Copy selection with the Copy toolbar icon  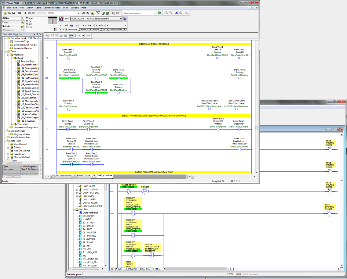pos(29,13)
